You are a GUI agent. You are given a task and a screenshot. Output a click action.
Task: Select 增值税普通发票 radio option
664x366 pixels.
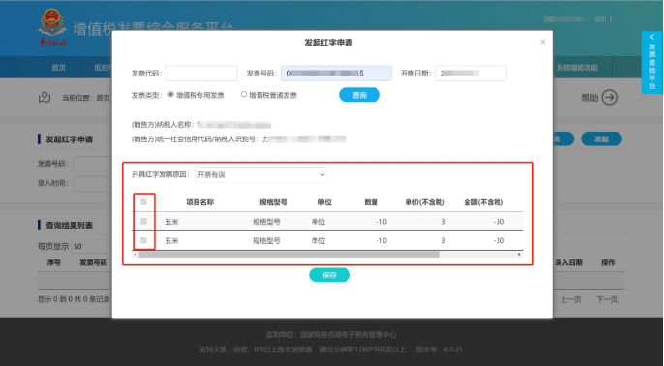tap(244, 95)
